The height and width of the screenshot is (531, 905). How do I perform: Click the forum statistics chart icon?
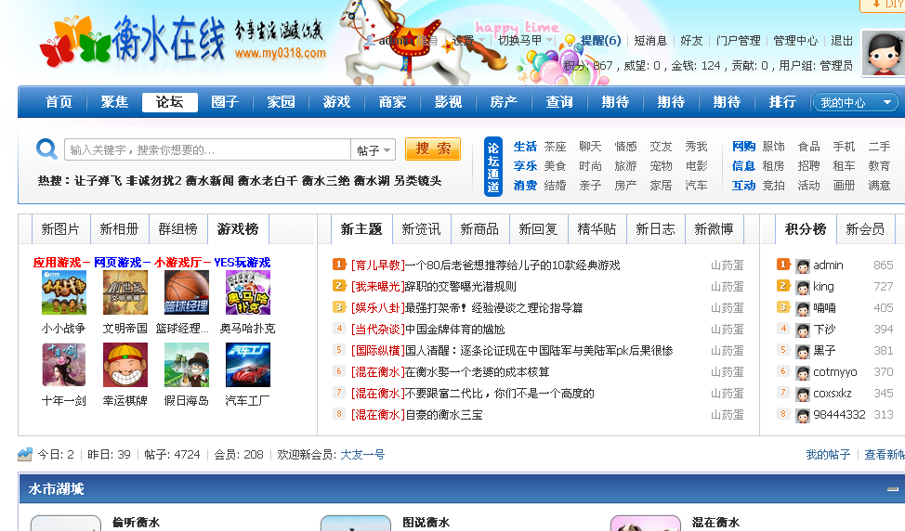[25, 454]
